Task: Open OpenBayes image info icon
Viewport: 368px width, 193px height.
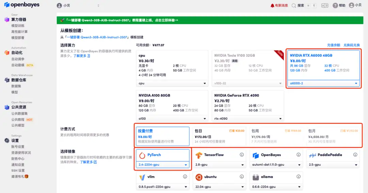Action: [x=298, y=155]
